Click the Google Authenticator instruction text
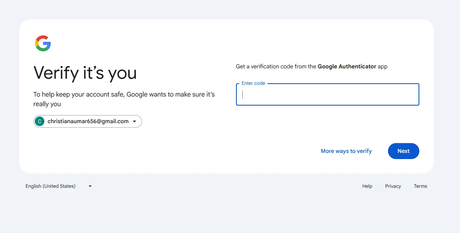460x233 pixels. 311,66
